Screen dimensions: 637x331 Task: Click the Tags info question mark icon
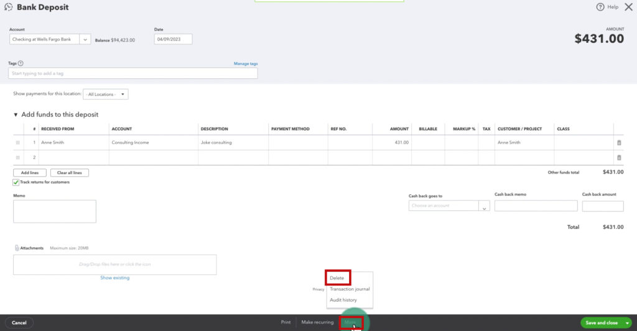[21, 63]
